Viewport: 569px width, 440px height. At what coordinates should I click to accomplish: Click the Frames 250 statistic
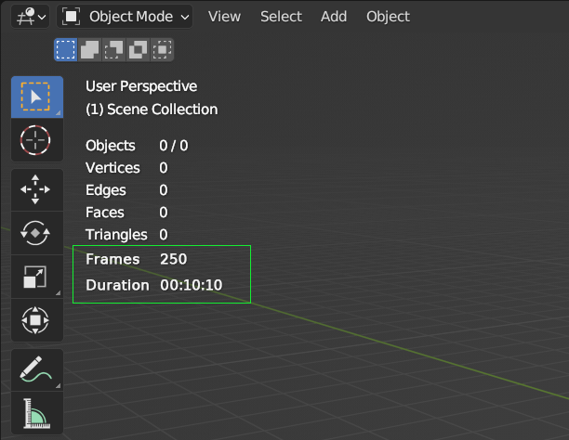tap(137, 259)
